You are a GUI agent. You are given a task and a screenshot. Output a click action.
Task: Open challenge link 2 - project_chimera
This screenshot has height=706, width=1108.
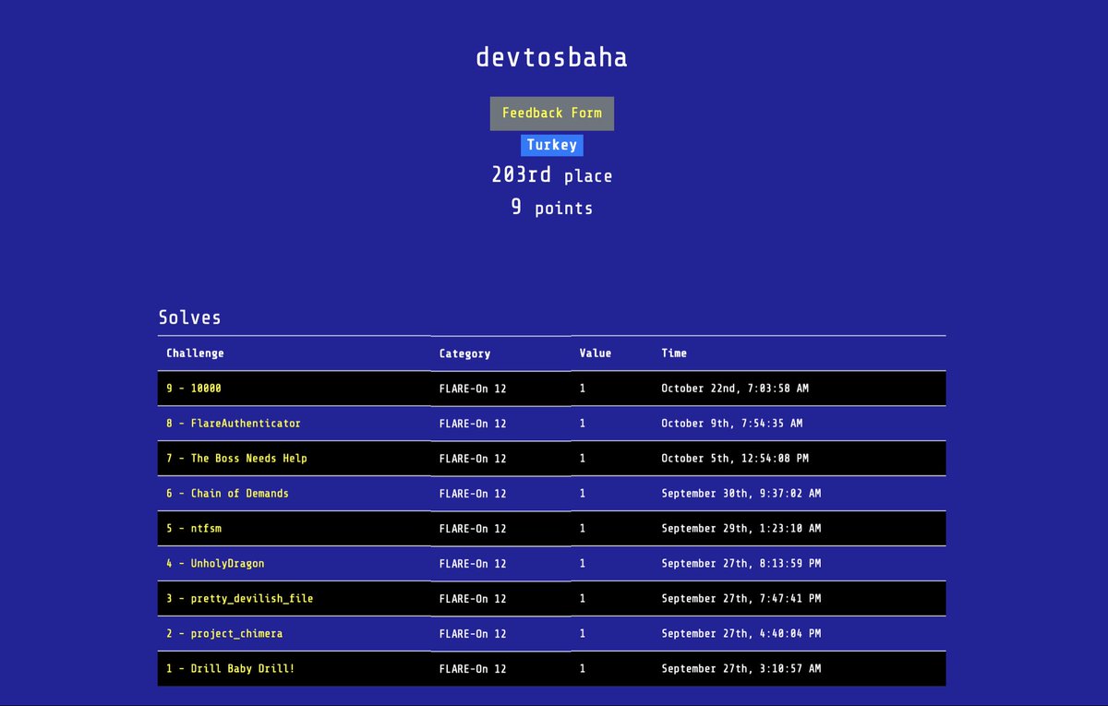224,634
